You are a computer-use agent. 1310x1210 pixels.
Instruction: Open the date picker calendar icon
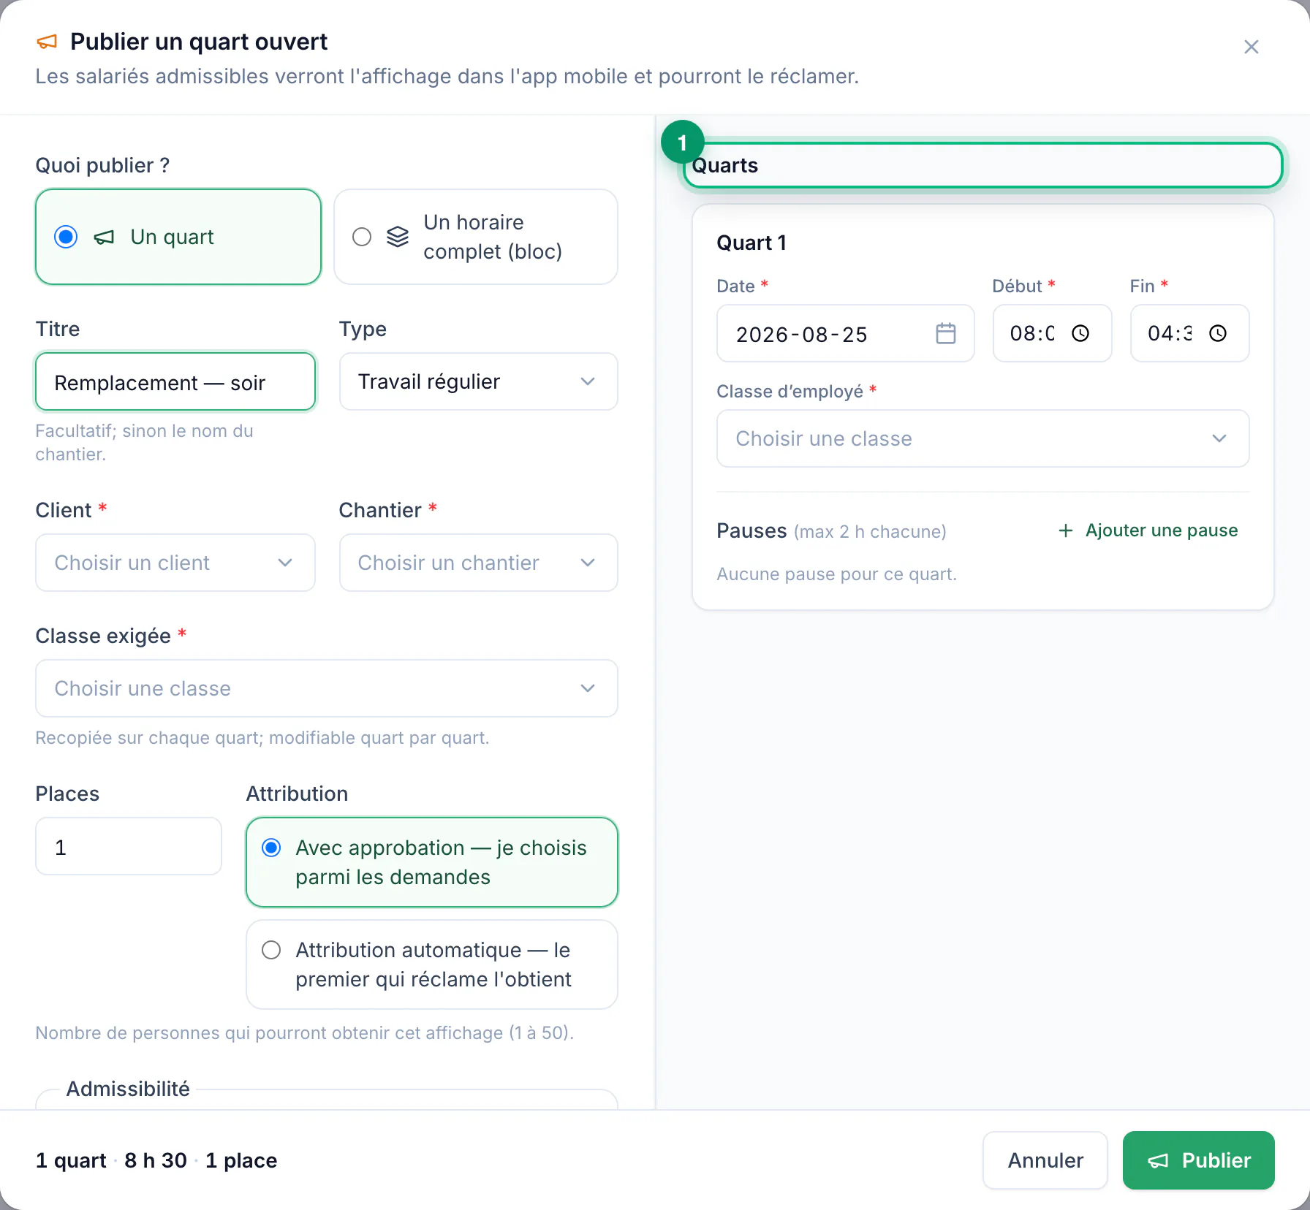point(945,334)
